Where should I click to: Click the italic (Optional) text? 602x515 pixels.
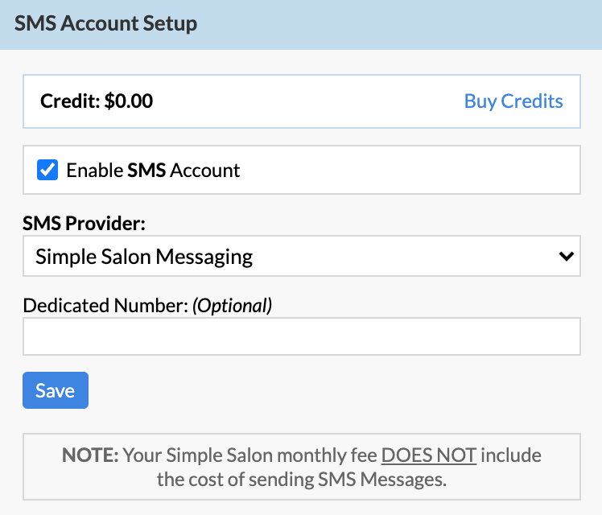(232, 306)
